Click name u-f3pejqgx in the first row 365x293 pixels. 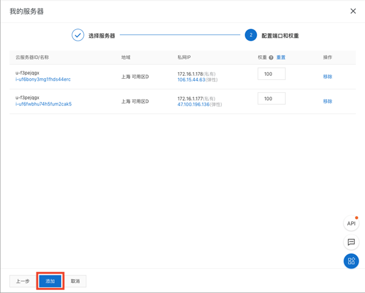(x=27, y=73)
